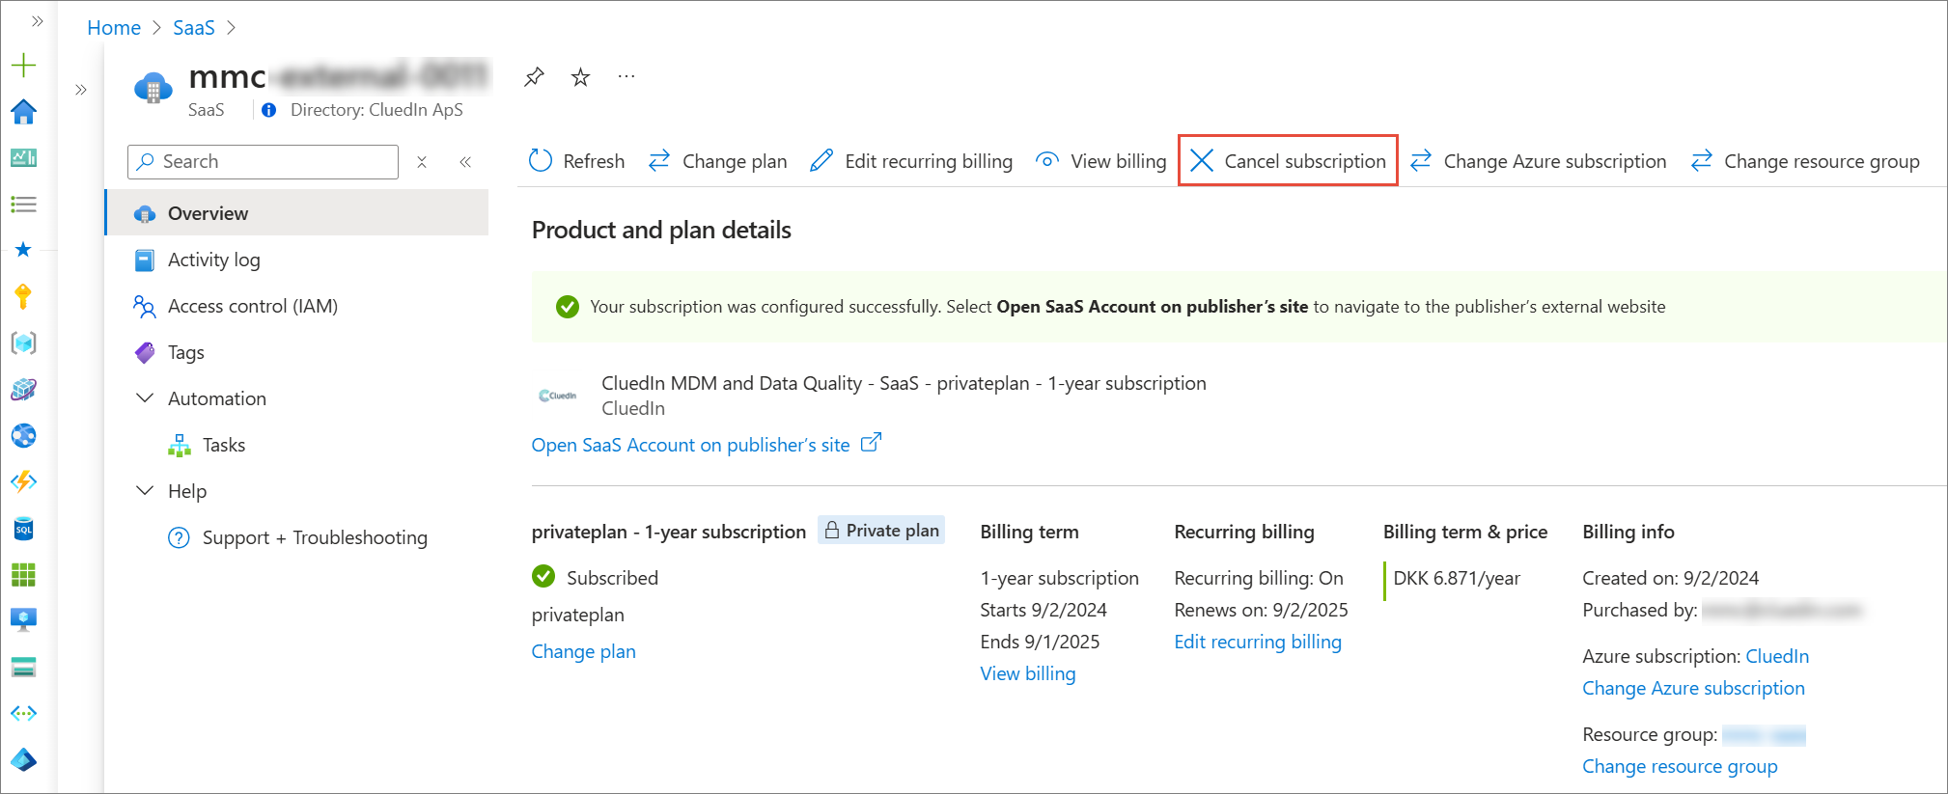The width and height of the screenshot is (1948, 794).
Task: Click the resource menu Search field
Action: point(263,161)
